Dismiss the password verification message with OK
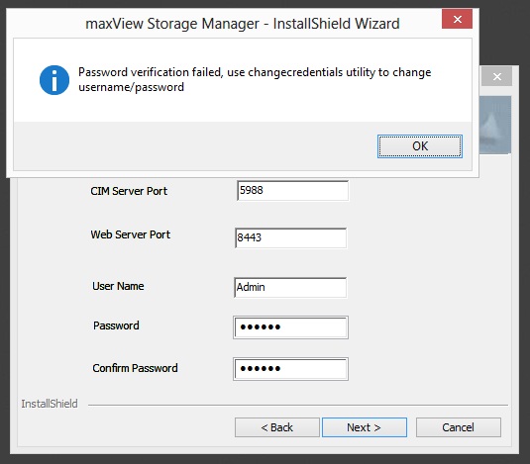This screenshot has height=464, width=530. tap(420, 146)
